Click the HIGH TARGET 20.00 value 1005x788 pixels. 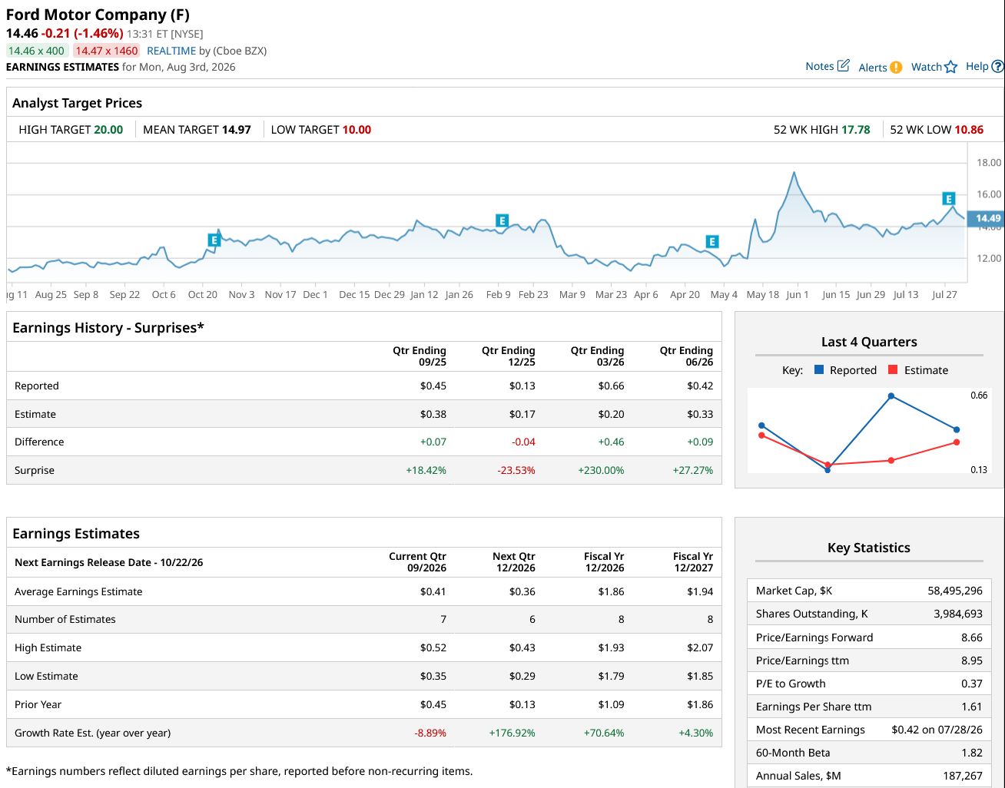(108, 130)
